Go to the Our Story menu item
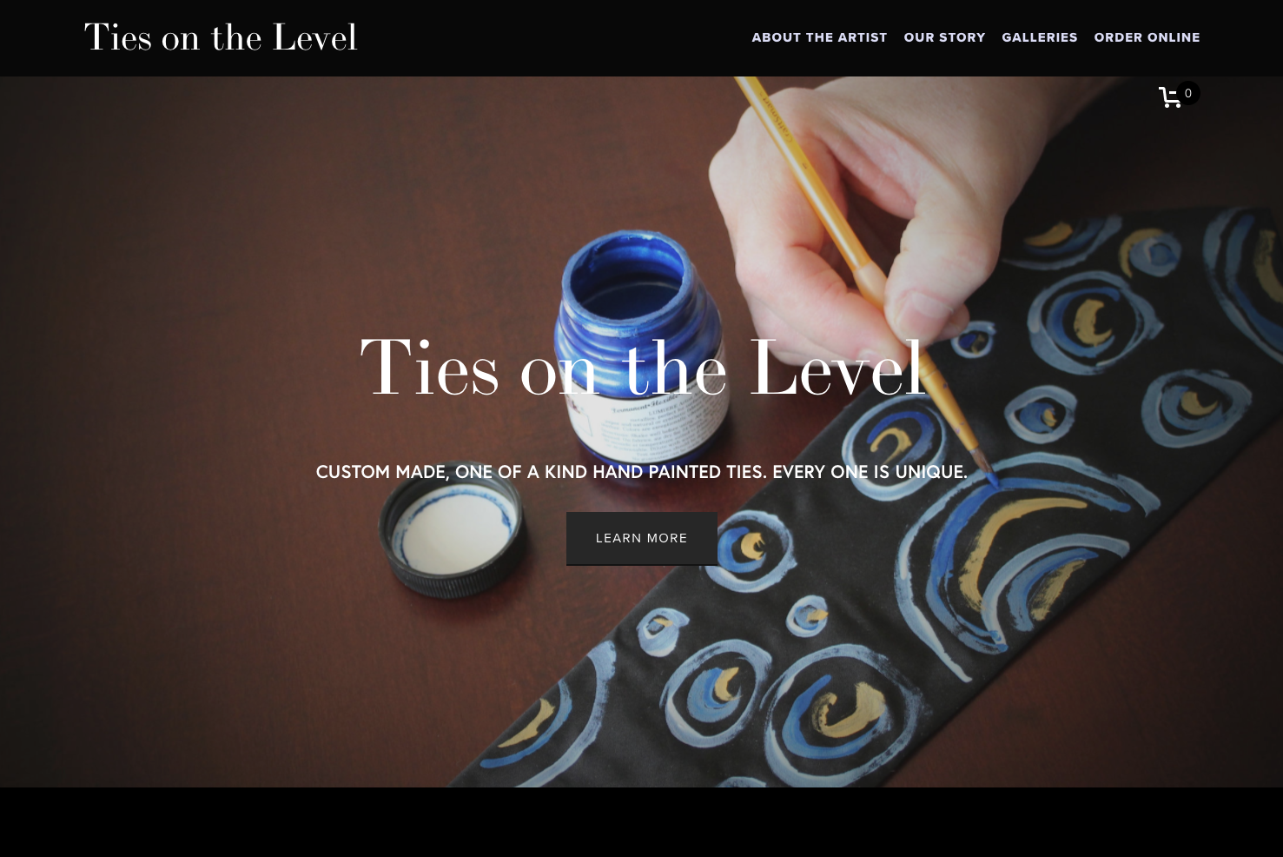Viewport: 1283px width, 857px height. click(x=944, y=37)
